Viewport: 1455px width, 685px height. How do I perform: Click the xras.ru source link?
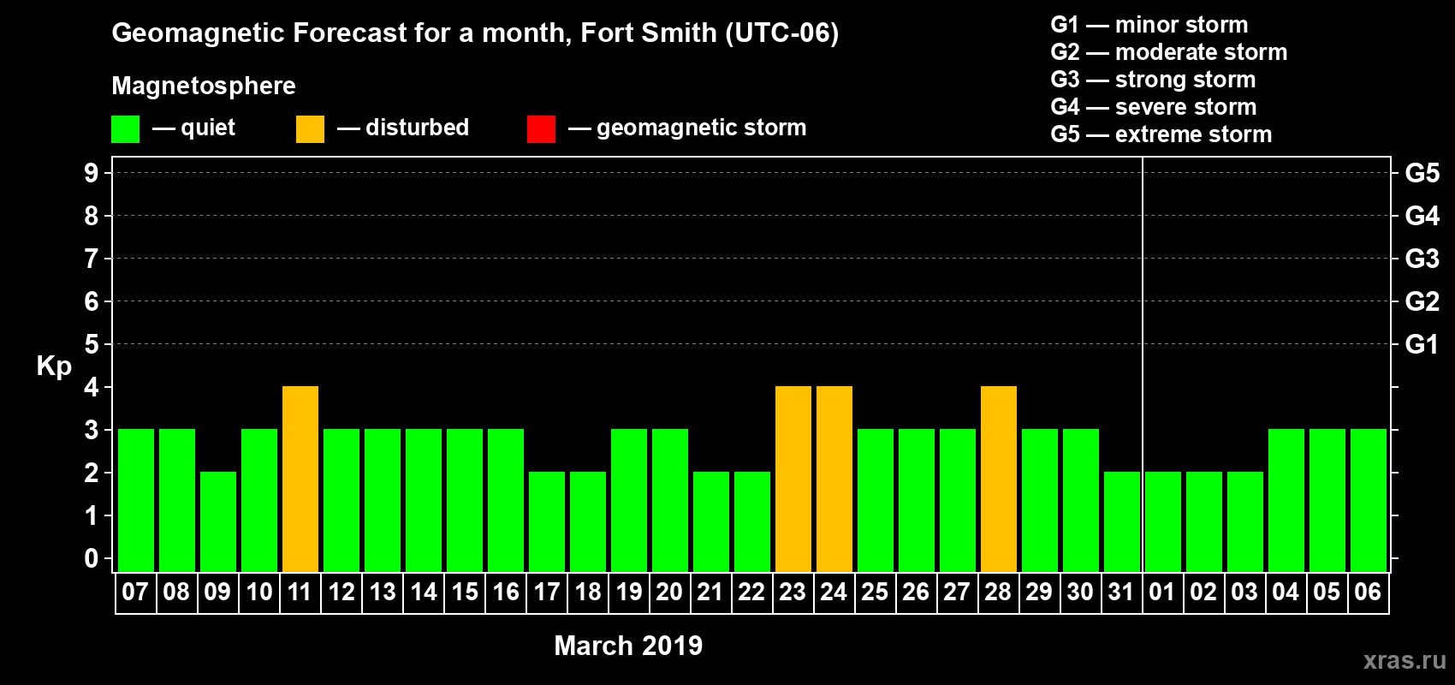[x=1405, y=660]
